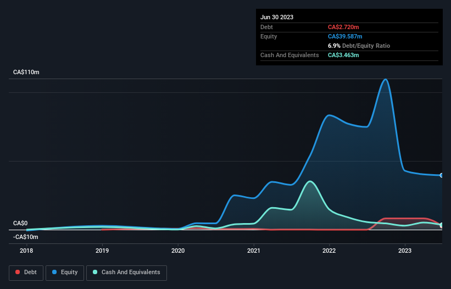Select the 2021 x-axis label
The image size is (451, 289).
254,251
